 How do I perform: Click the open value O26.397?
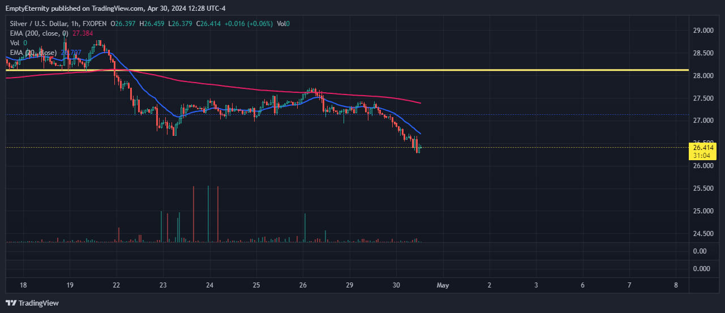click(x=123, y=24)
